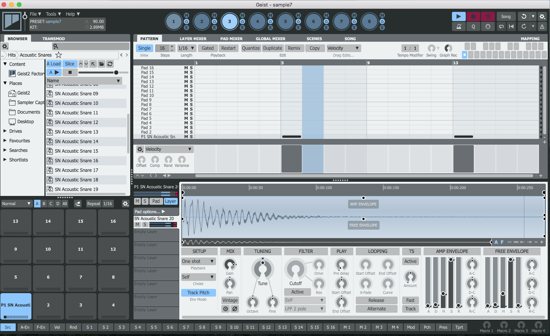Toggle TS Active button
Image resolution: width=550 pixels, height=336 pixels.
pyautogui.click(x=411, y=261)
